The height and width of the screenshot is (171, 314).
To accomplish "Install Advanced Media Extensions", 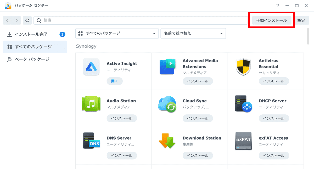I will (198, 81).
